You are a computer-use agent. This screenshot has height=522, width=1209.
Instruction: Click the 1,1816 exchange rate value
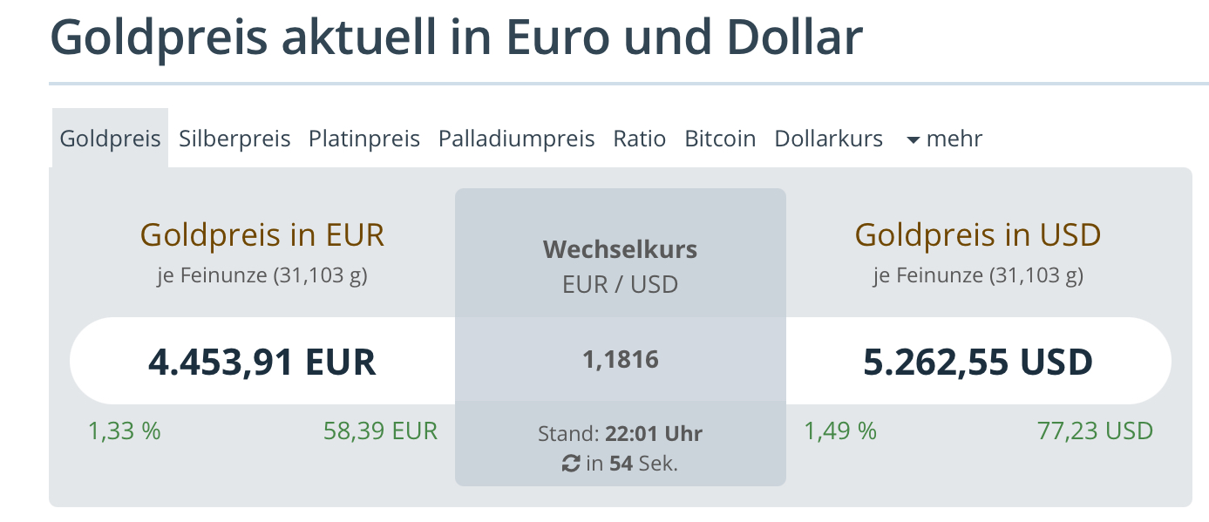click(621, 359)
